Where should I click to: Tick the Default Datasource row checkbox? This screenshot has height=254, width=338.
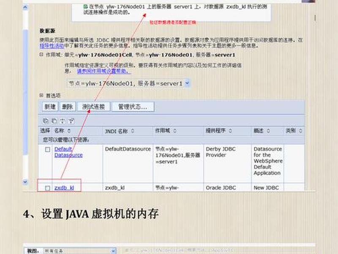pos(48,149)
